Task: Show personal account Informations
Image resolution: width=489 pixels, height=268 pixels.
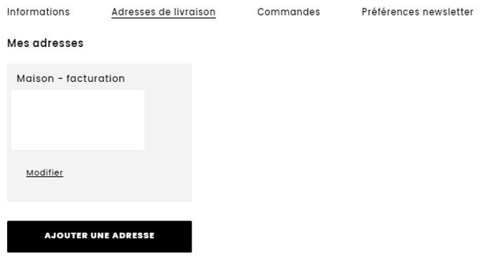Action: [x=39, y=12]
